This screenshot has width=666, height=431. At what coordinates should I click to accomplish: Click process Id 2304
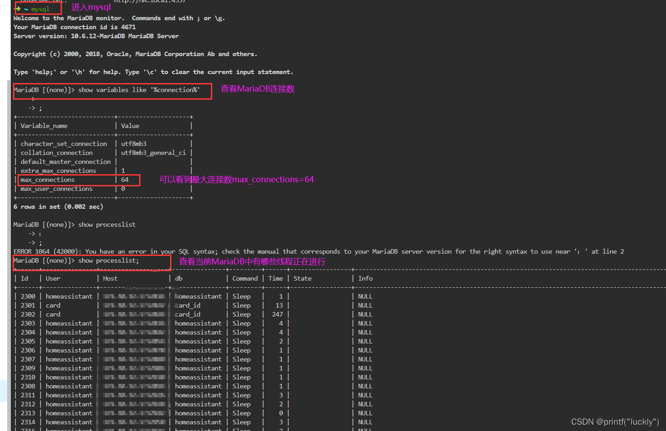point(28,332)
